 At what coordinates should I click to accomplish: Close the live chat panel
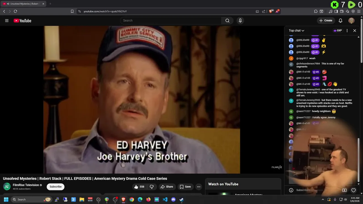click(x=354, y=31)
